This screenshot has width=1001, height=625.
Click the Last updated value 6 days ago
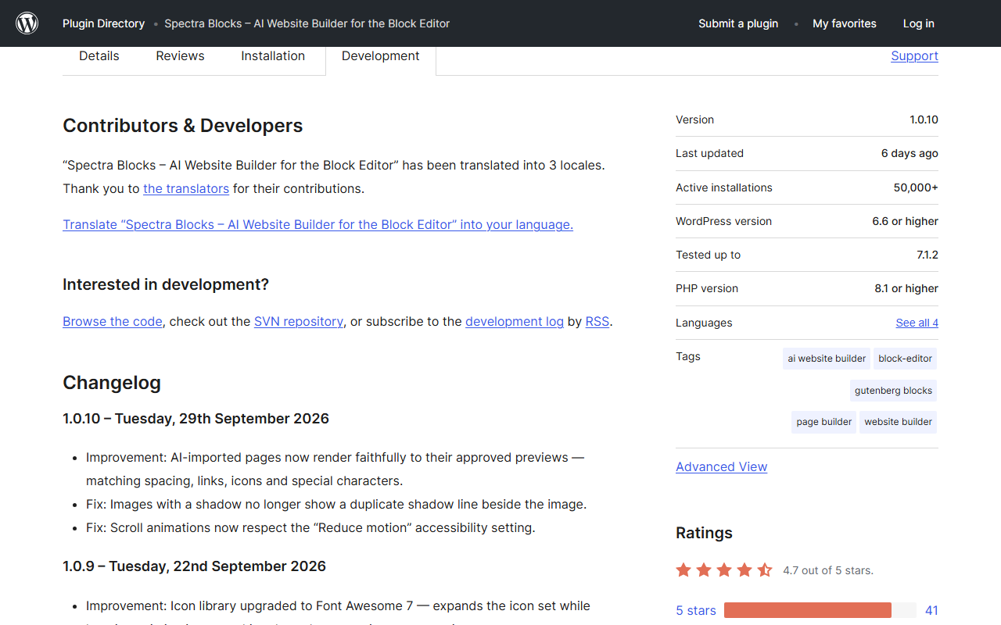[910, 153]
